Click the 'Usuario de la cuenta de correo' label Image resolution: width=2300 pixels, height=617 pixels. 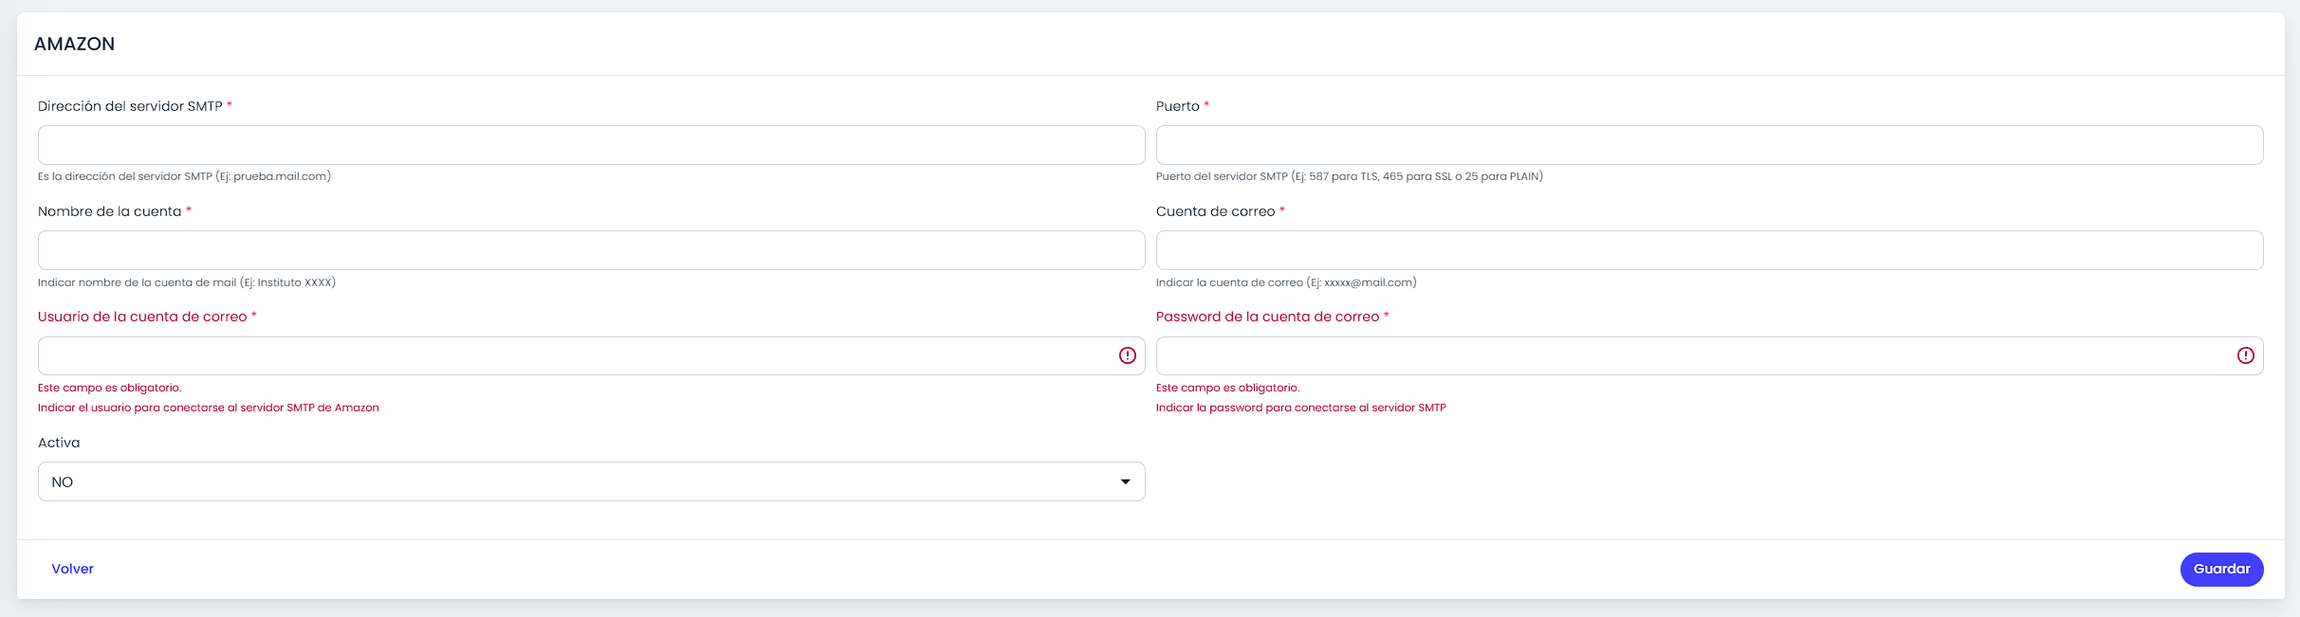click(x=142, y=317)
